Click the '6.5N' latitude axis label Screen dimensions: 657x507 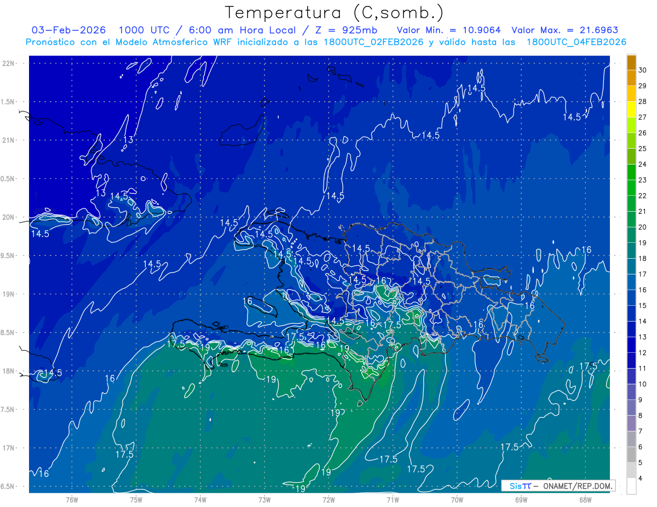pyautogui.click(x=9, y=486)
